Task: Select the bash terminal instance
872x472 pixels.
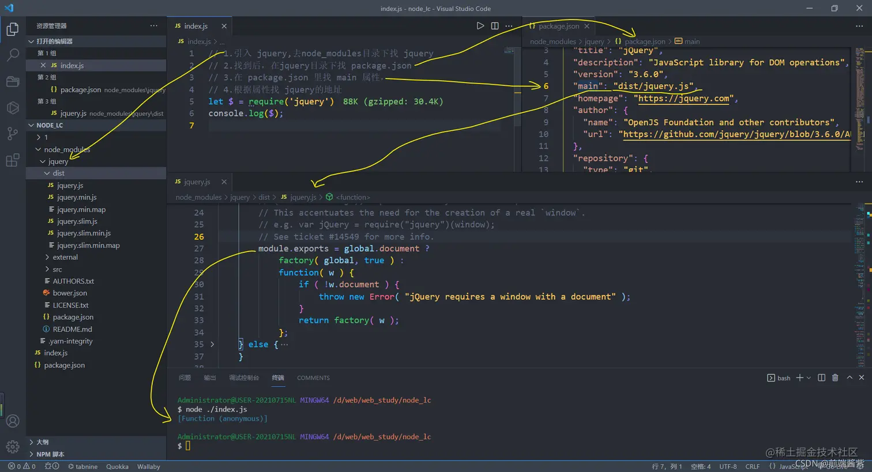Action: (779, 378)
